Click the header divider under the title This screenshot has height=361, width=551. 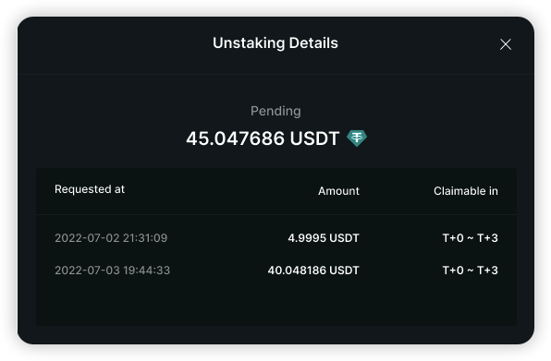[x=275, y=74]
